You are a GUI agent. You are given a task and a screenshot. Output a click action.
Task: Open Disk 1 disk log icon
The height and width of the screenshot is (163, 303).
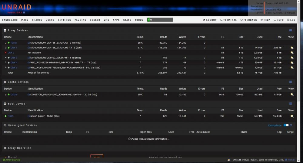tap(28, 48)
